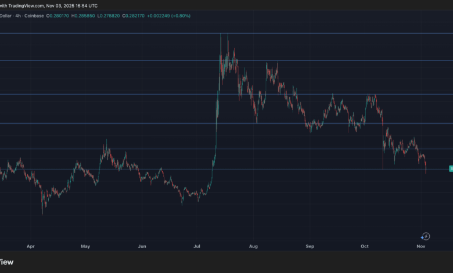The height and width of the screenshot is (273, 453).
Task: Click the Open value 0.280170
Action: pos(58,16)
